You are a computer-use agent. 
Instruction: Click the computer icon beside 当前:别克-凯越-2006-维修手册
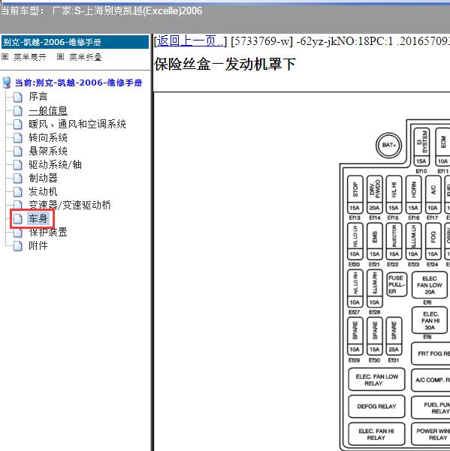7,83
